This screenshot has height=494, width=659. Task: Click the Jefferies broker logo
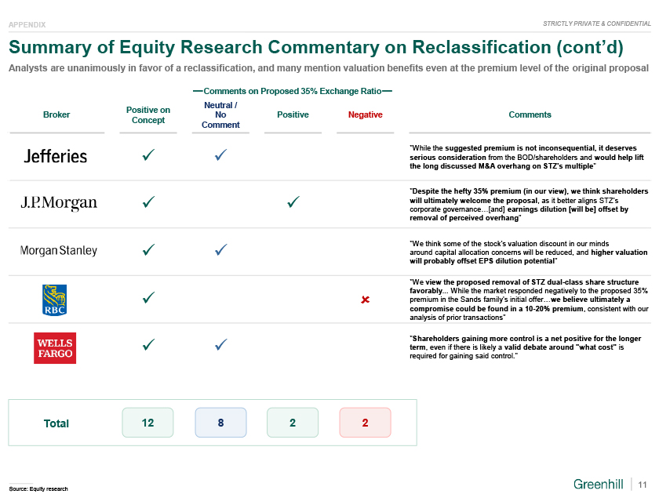point(56,156)
